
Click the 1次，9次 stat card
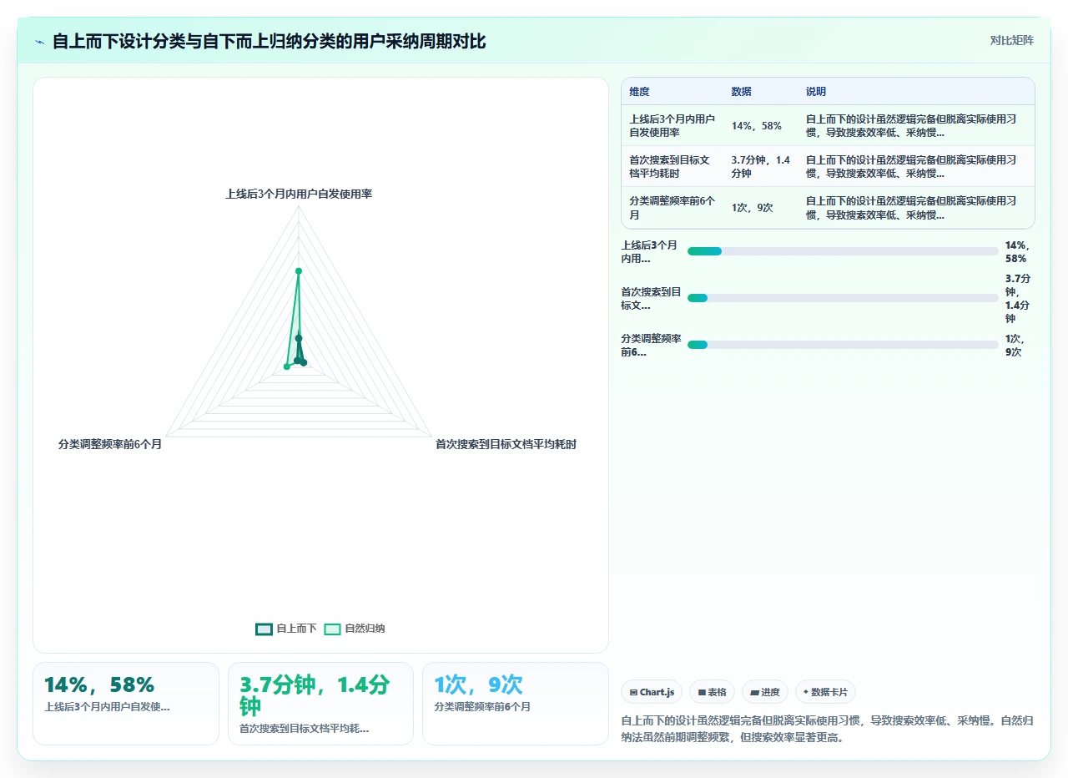click(516, 703)
